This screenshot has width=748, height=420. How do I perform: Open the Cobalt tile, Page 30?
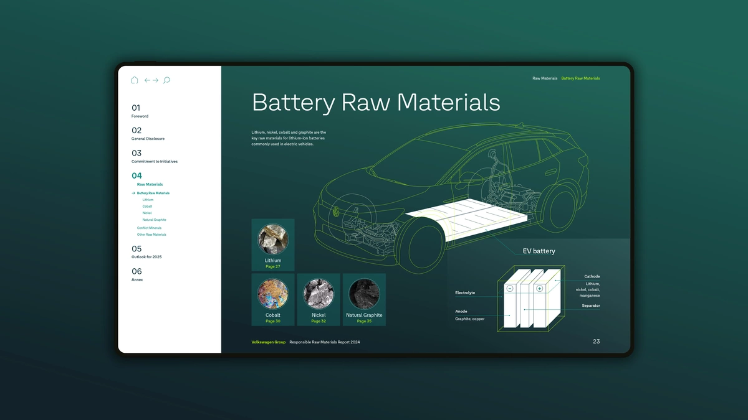point(273,299)
